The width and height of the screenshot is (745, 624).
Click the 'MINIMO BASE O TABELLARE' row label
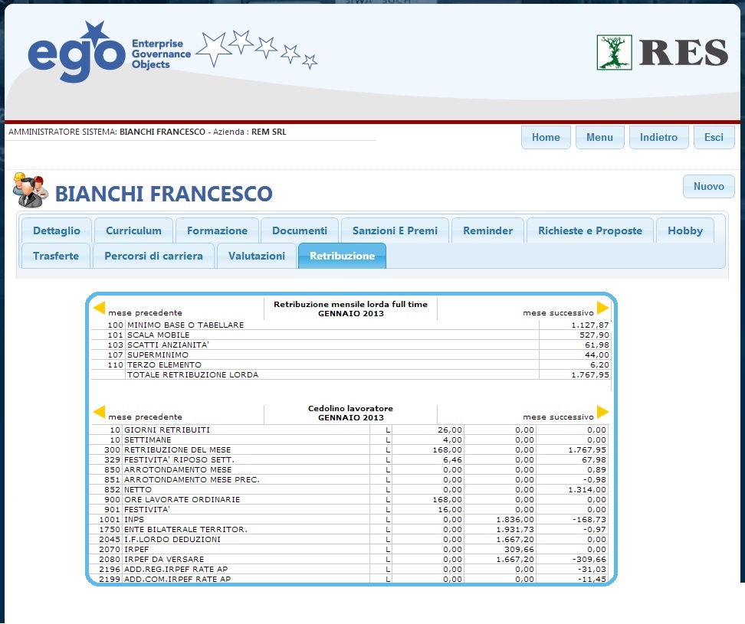pyautogui.click(x=185, y=325)
